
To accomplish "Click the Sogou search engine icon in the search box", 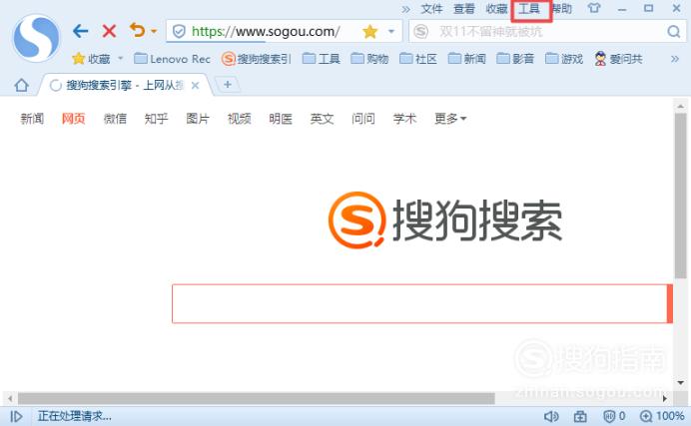I will (x=420, y=32).
